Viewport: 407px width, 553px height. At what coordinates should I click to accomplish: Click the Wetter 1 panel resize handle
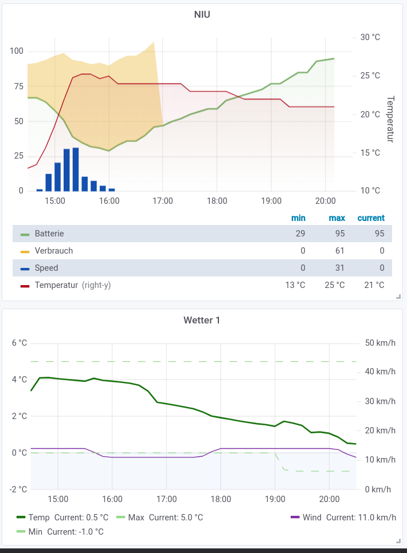(398, 541)
